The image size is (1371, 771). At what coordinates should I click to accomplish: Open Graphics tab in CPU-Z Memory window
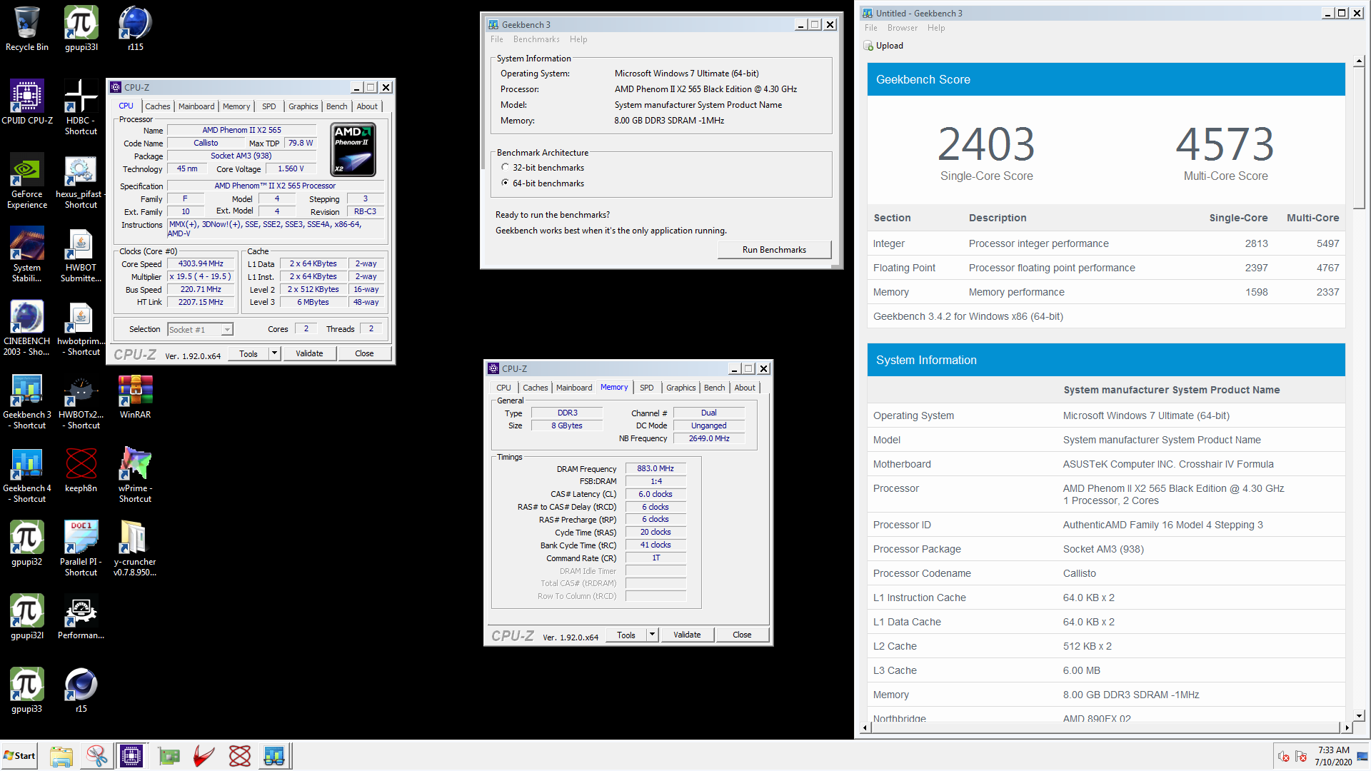coord(681,388)
